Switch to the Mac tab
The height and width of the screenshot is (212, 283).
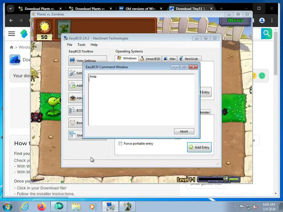click(x=169, y=59)
